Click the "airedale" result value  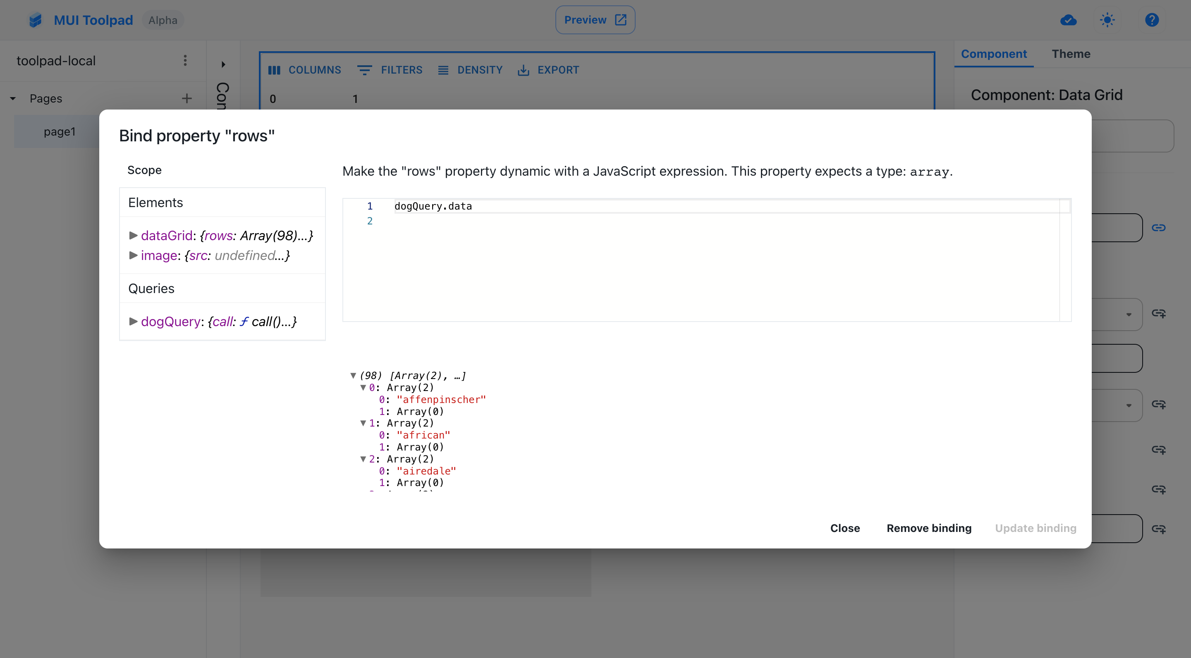[x=426, y=471]
